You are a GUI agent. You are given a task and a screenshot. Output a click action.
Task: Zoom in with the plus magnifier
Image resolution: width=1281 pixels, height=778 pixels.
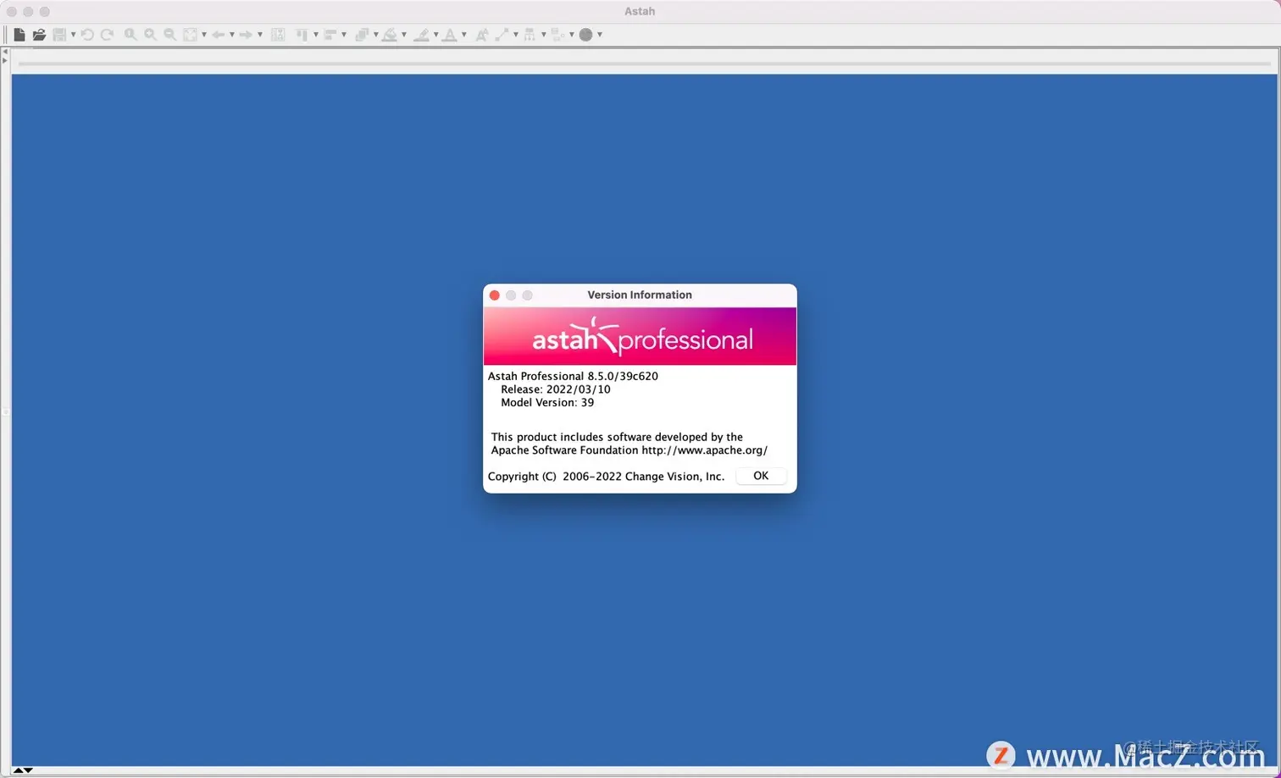coord(150,35)
